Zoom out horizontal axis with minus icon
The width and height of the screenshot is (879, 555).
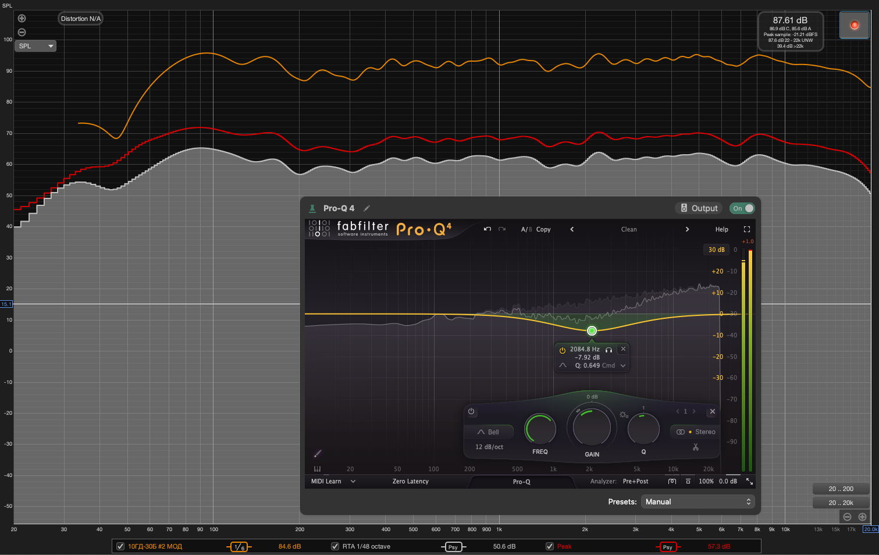click(x=847, y=517)
